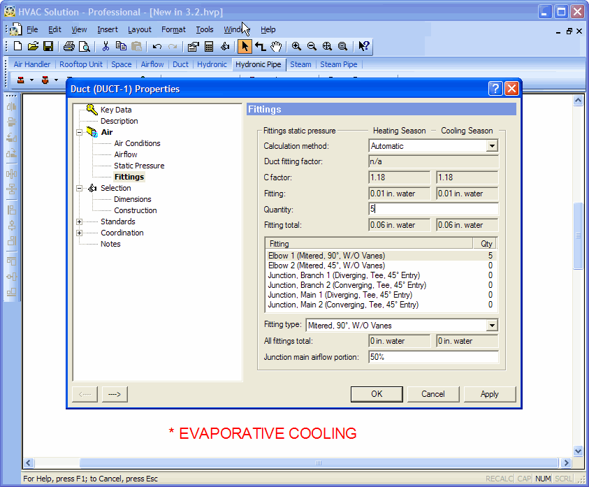Switch to the Duct tab
The width and height of the screenshot is (589, 487).
[180, 64]
